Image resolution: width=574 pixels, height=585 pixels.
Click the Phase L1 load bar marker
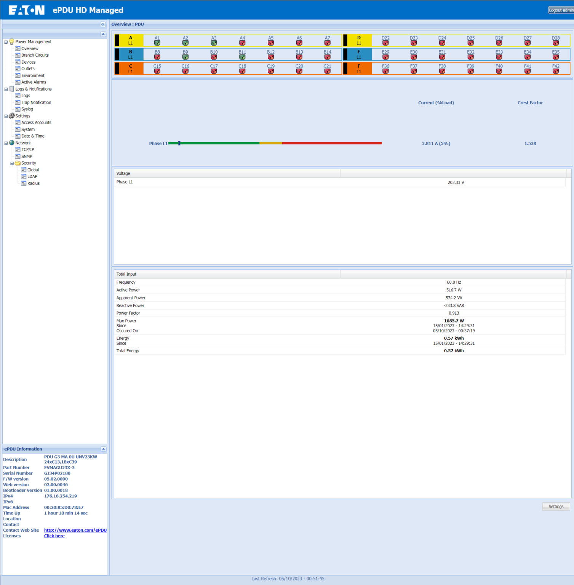(179, 143)
